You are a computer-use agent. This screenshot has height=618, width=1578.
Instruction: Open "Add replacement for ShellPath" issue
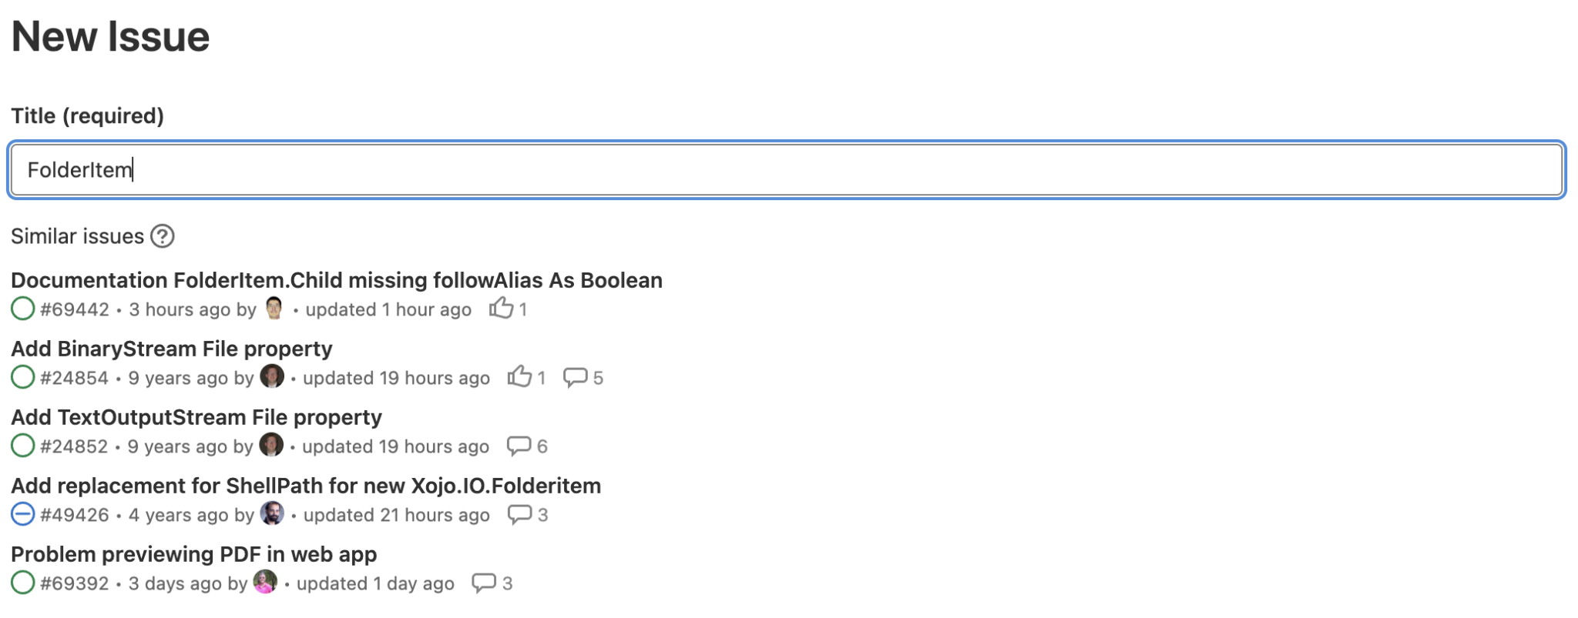click(x=305, y=486)
